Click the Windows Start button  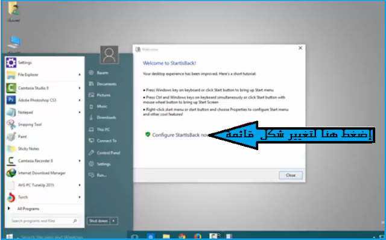[x=10, y=237]
